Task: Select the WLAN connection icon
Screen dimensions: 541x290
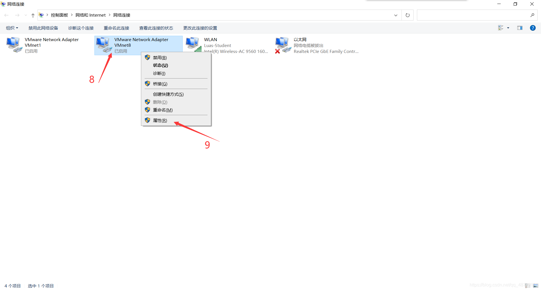Action: 193,45
